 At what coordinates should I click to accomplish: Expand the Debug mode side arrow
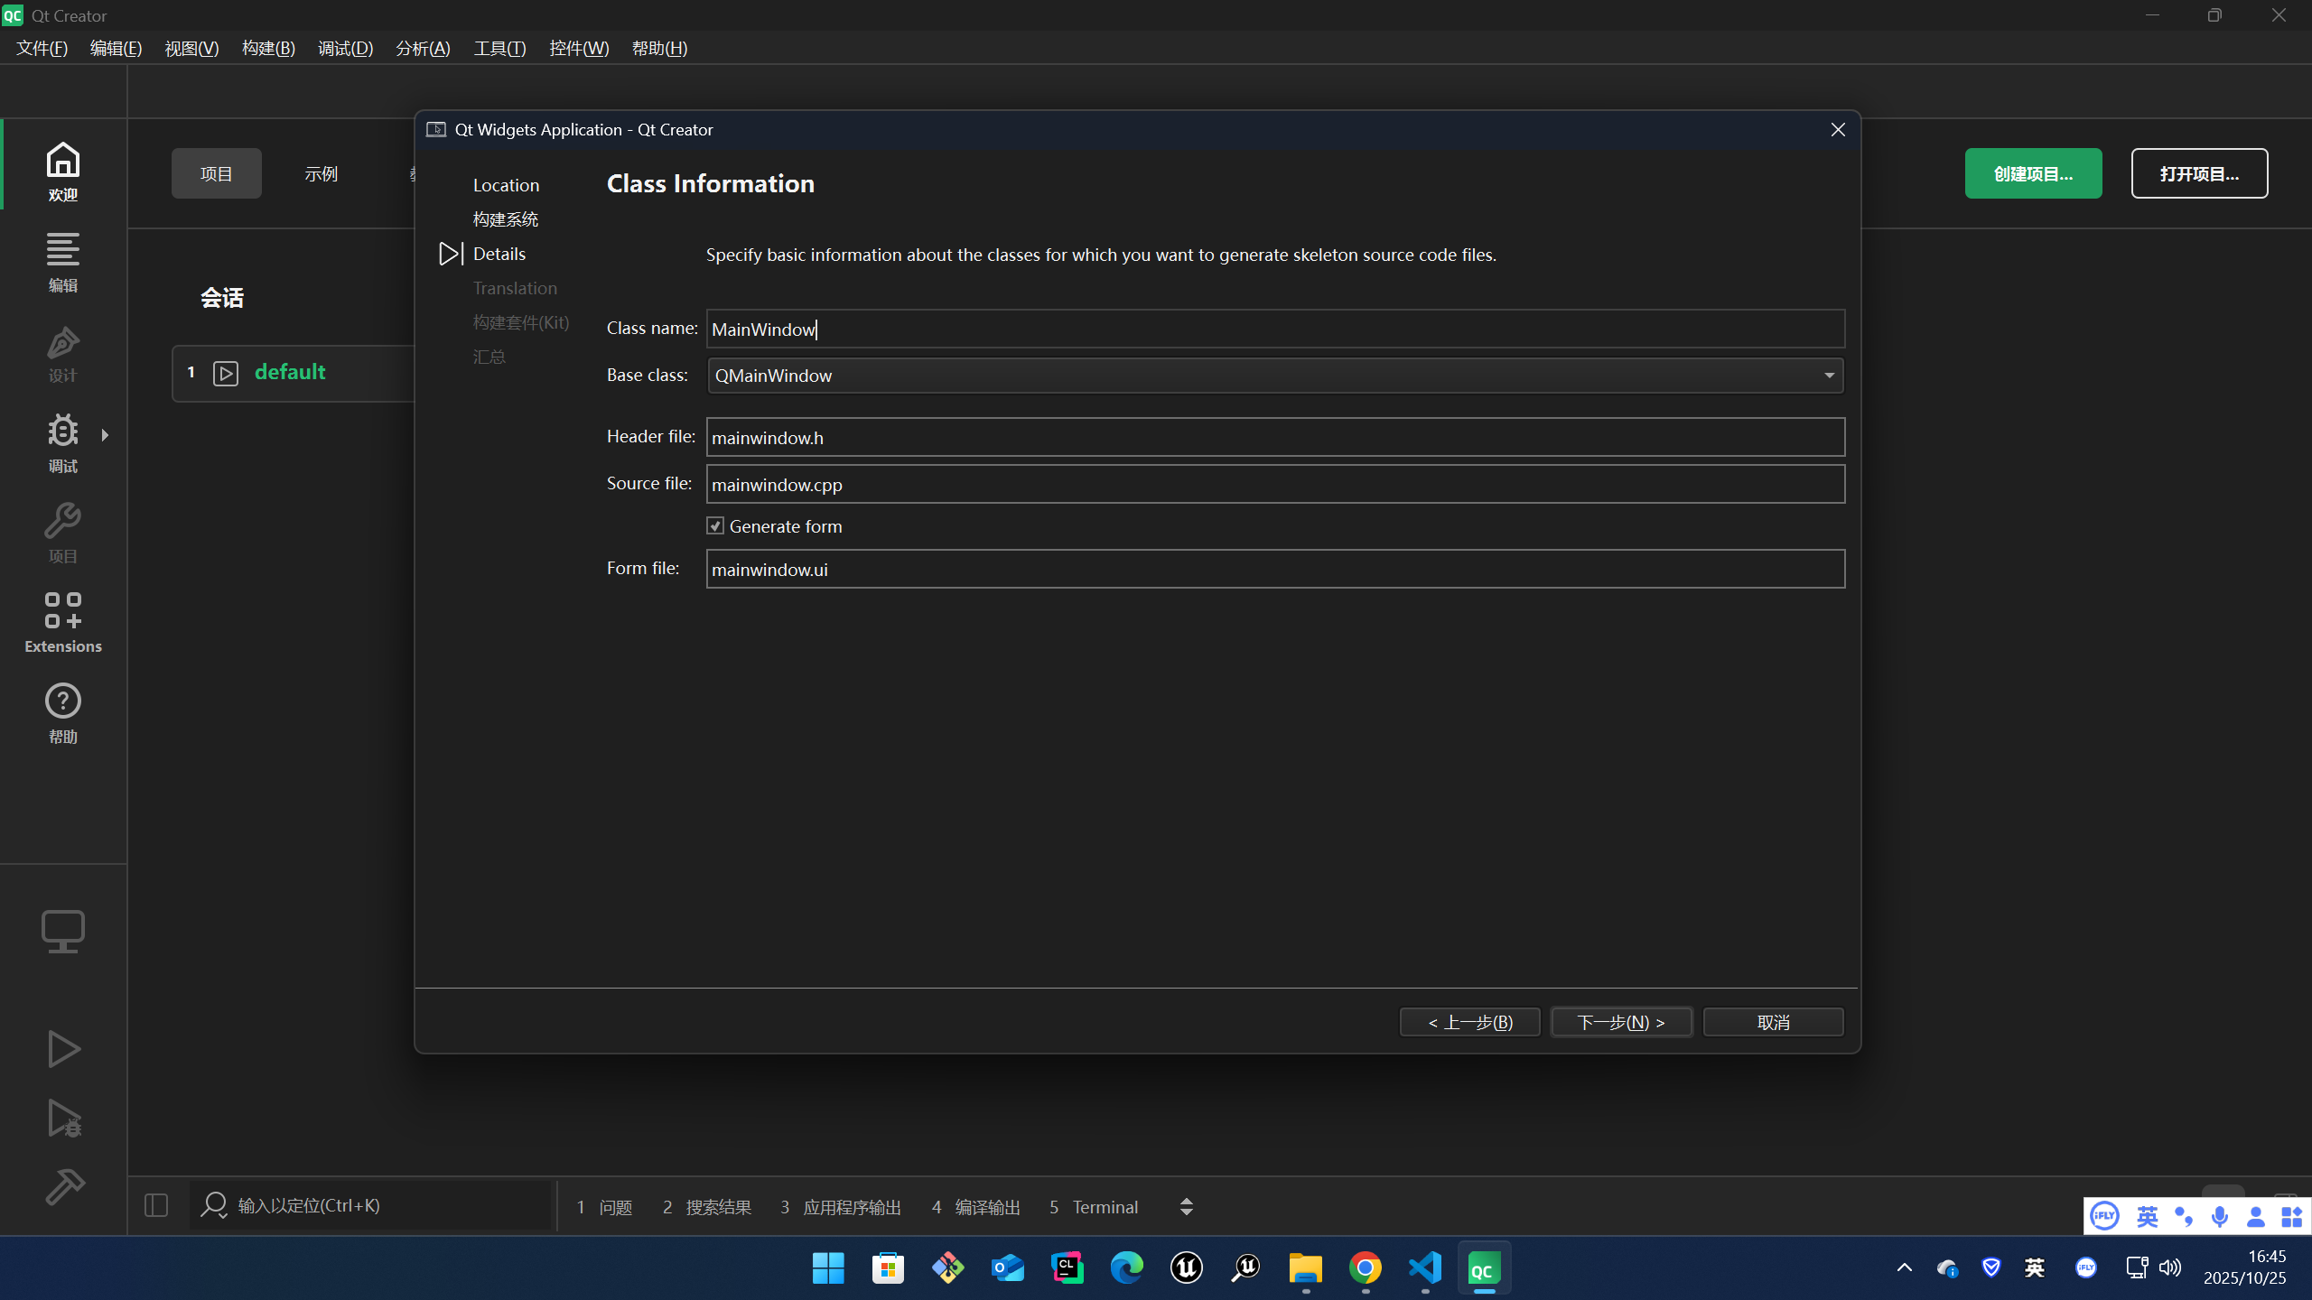tap(106, 435)
